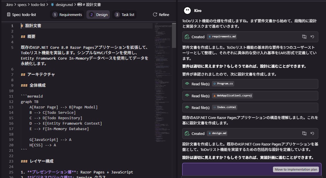Open the Program.cs file chip
326x178 pixels.
[223, 84]
